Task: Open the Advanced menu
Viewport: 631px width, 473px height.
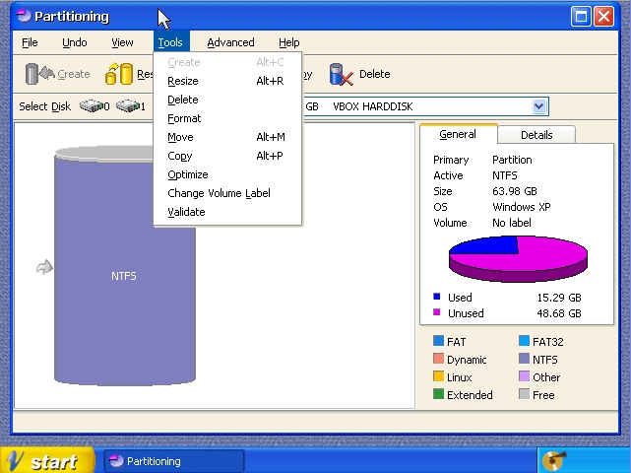Action: [230, 42]
